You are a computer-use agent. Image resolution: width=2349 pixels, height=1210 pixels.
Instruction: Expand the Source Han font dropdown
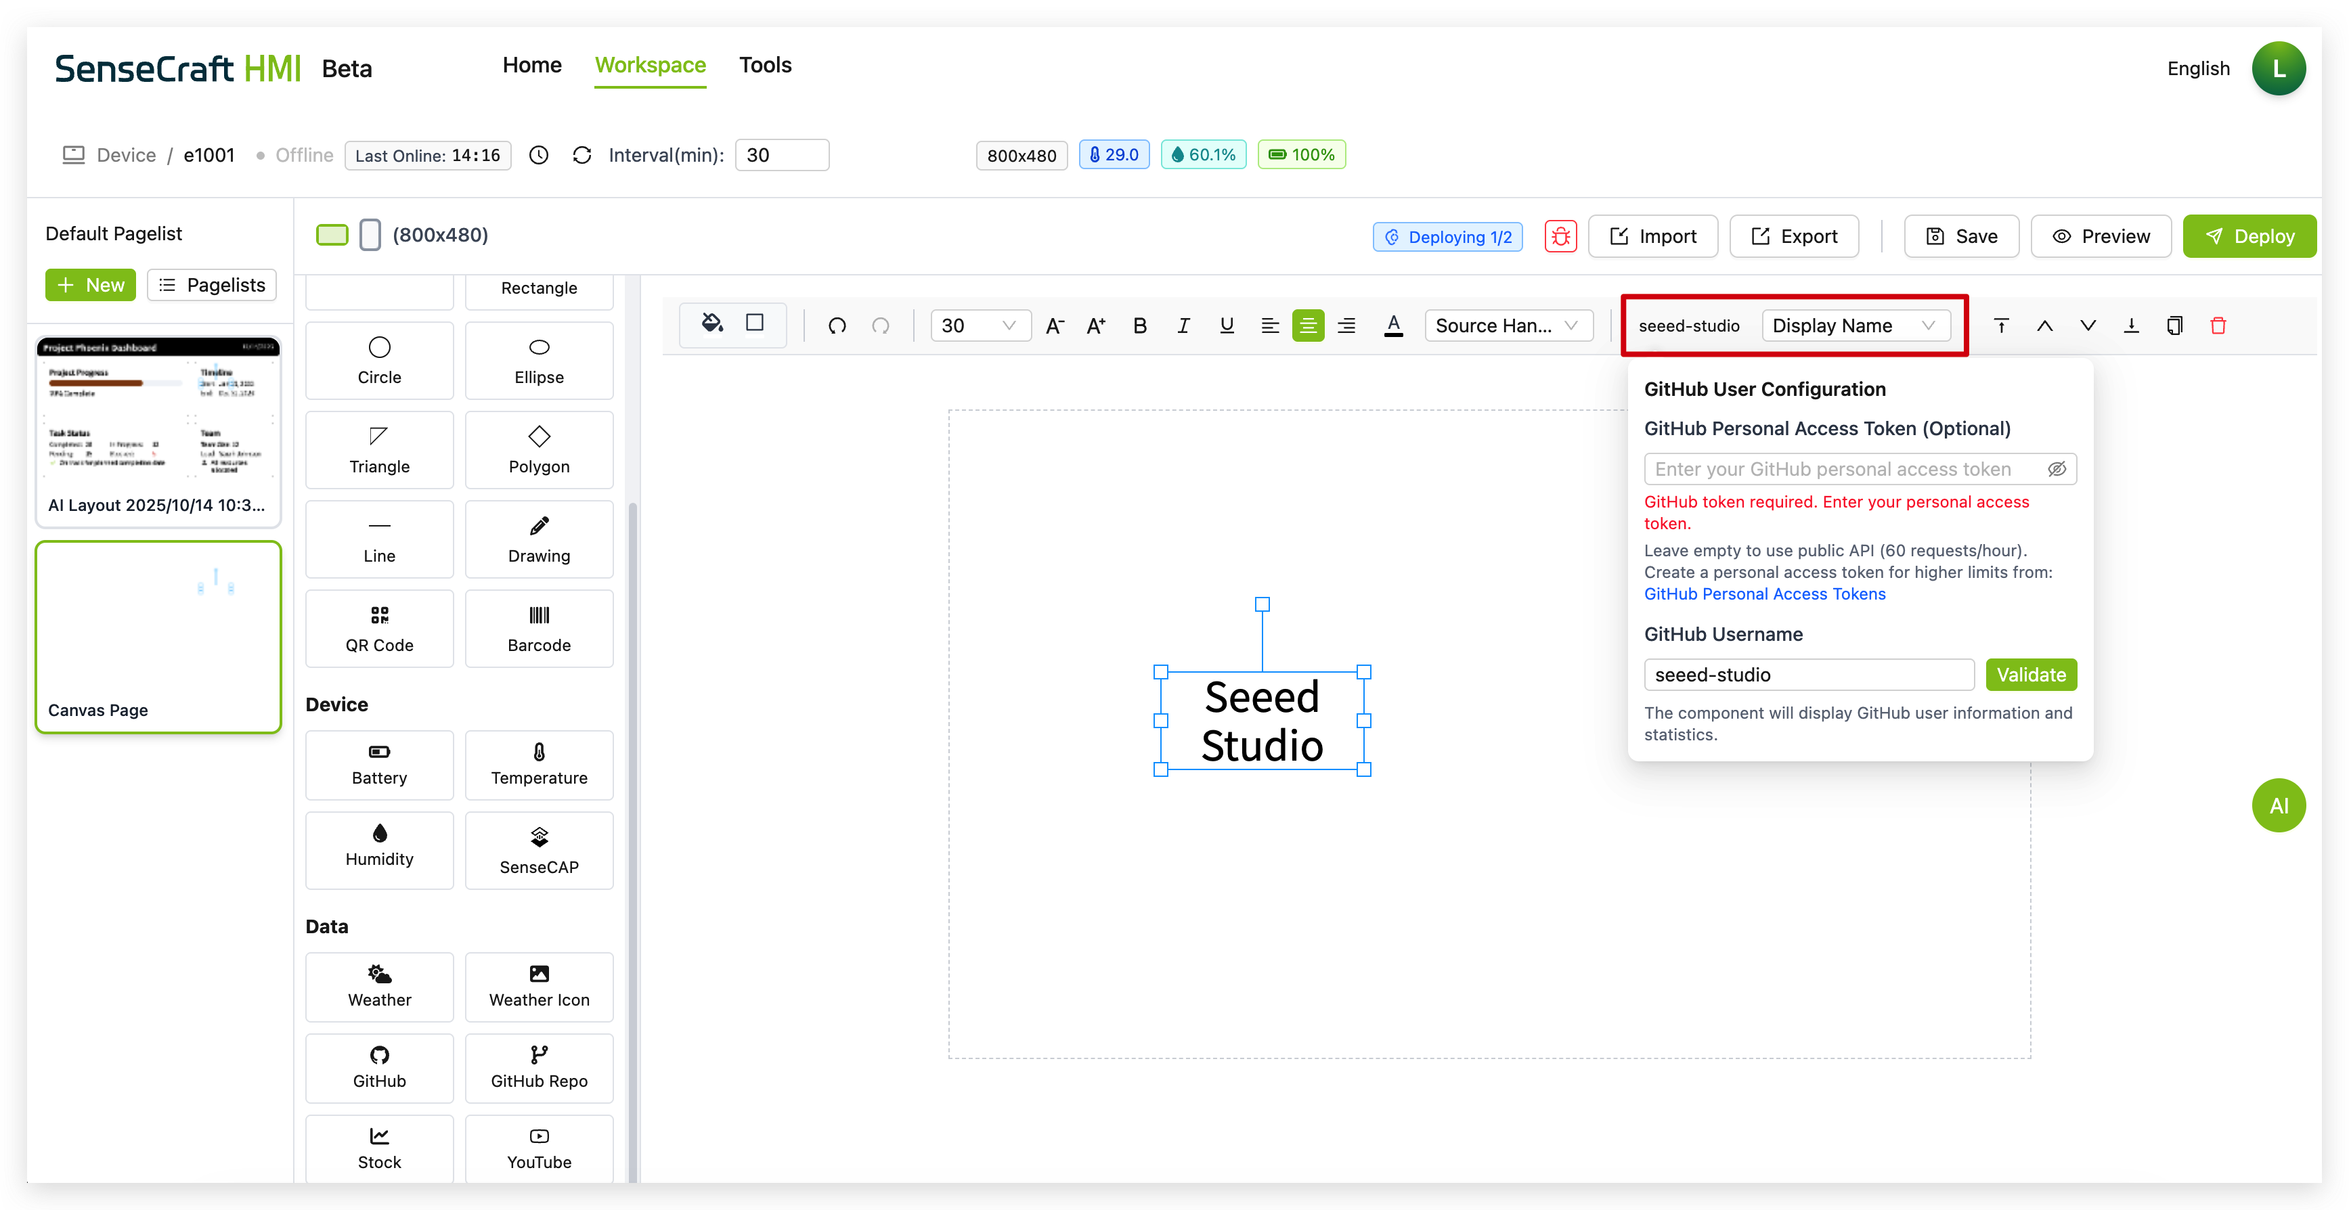click(1508, 326)
